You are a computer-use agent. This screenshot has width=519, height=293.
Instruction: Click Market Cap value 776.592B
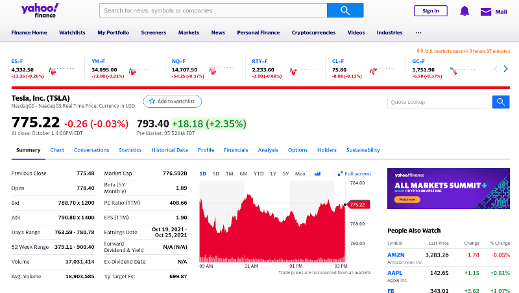pyautogui.click(x=175, y=173)
